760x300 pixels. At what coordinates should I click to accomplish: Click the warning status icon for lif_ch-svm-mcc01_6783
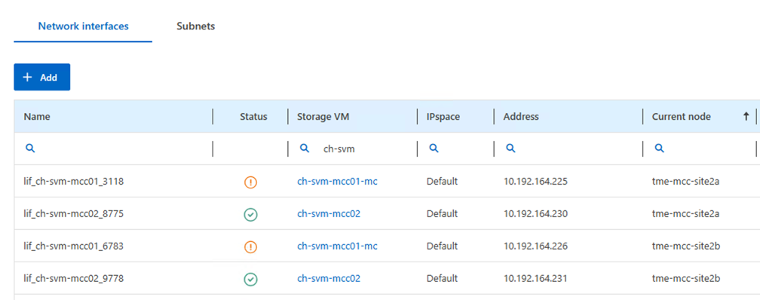pos(250,247)
